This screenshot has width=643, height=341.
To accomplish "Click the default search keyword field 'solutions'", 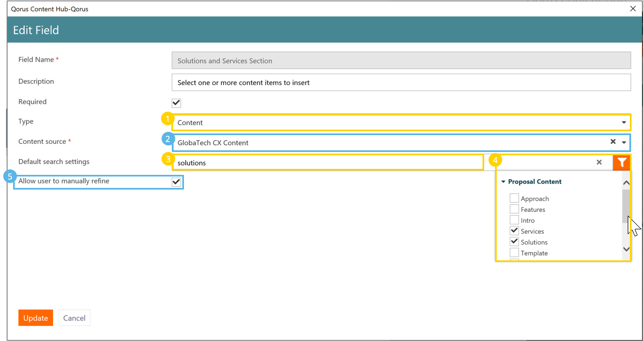I will click(328, 162).
